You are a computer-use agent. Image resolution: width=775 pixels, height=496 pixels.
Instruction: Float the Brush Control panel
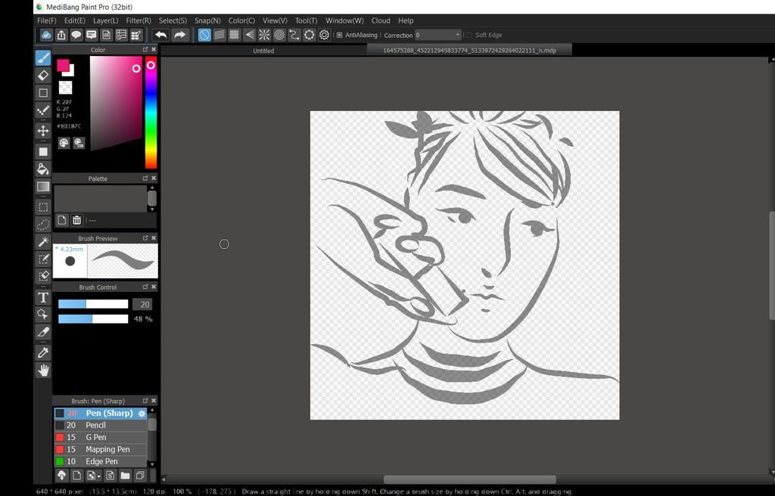coord(145,287)
